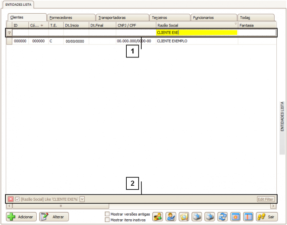Uncheck the Razão Social filter checkbox

pos(17,199)
